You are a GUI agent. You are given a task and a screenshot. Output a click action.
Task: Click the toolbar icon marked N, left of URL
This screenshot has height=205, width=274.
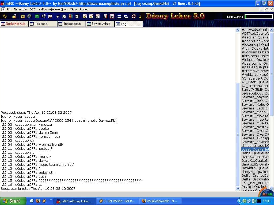(x=105, y=16)
